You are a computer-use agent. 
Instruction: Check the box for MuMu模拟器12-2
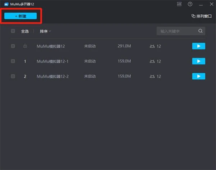click(x=13, y=76)
